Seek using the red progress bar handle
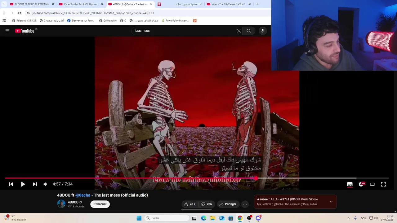This screenshot has width=397, height=223. point(256,178)
